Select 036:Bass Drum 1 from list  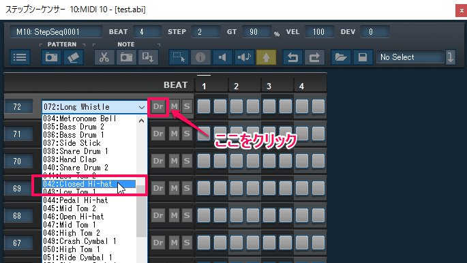point(89,135)
